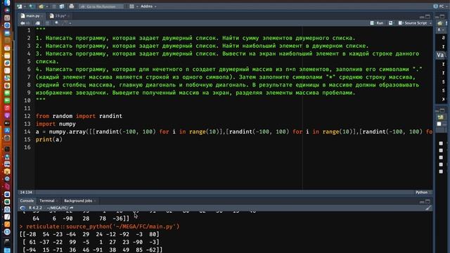Toggle the third checkbox in the right pane
Viewport: 450px width, 253px height.
(441, 157)
